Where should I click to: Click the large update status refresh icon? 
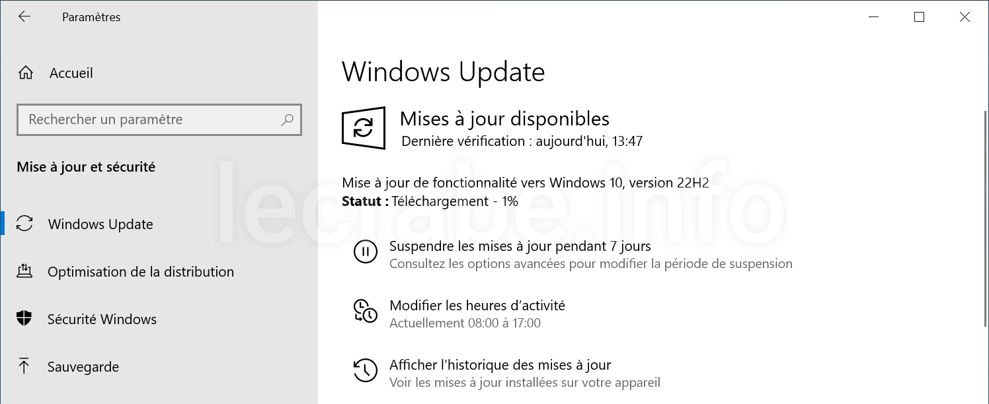tap(364, 127)
